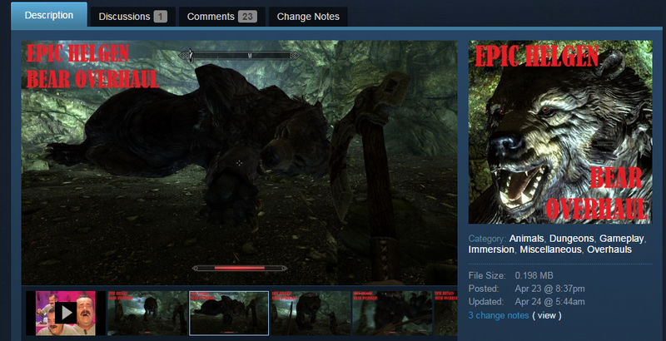
Task: Open the 3 change notes link
Action: [x=499, y=315]
